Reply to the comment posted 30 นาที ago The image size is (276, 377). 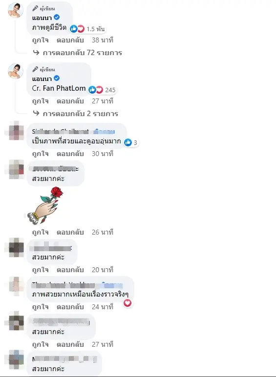(x=70, y=154)
